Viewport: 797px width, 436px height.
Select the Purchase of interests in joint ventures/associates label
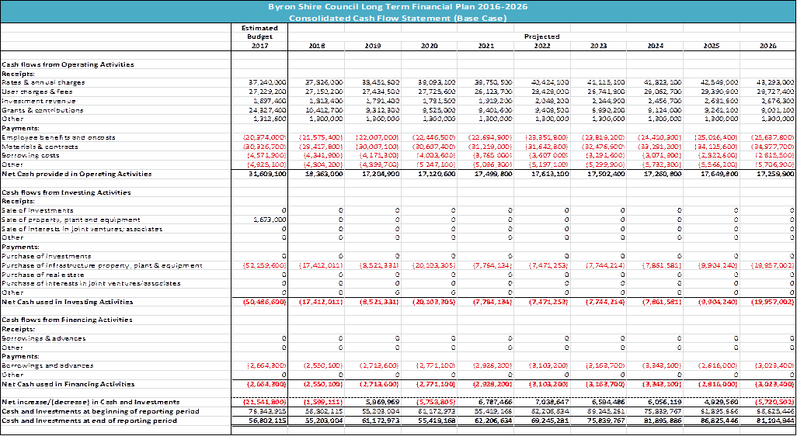click(92, 283)
